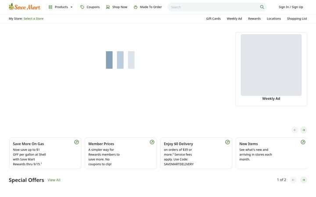316x197 pixels.
Task: Open Rewards in the top navigation
Action: (x=254, y=18)
